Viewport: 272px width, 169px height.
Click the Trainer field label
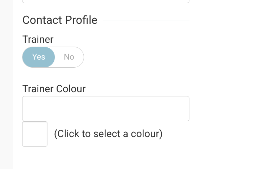click(x=38, y=39)
